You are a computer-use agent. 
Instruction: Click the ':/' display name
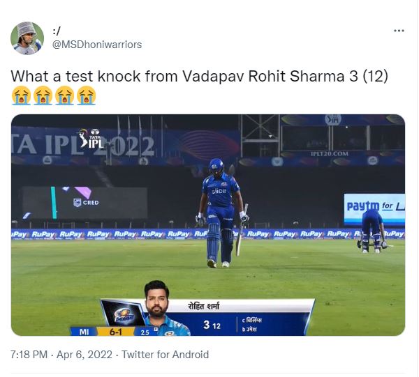click(x=56, y=31)
